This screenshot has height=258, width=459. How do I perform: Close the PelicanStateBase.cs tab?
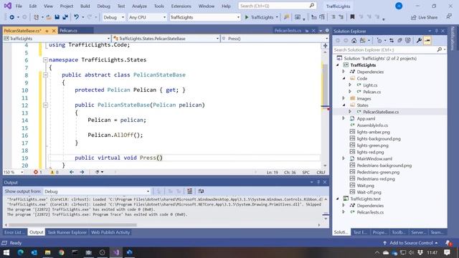coord(54,31)
